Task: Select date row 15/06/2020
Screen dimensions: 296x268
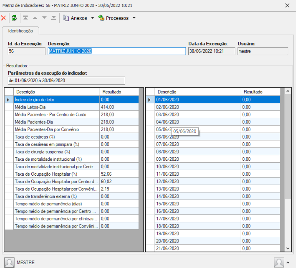Action: 213,204
